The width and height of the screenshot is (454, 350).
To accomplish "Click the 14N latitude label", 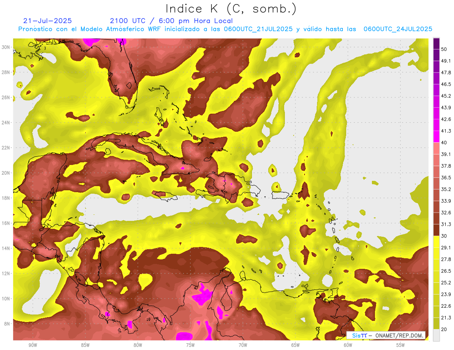I will click(x=5, y=248).
